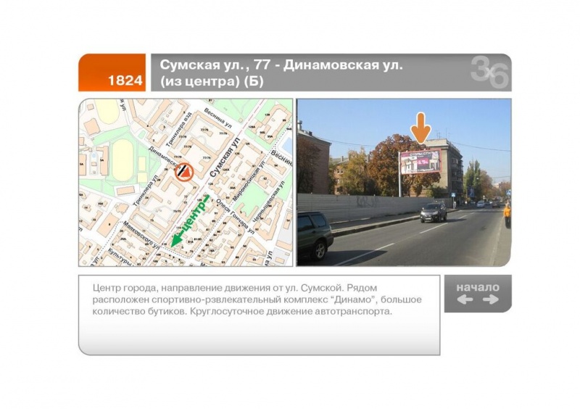Viewport: 580px width, 409px height.
Task: Click the dark SUV driving in the photo
Action: click(434, 212)
